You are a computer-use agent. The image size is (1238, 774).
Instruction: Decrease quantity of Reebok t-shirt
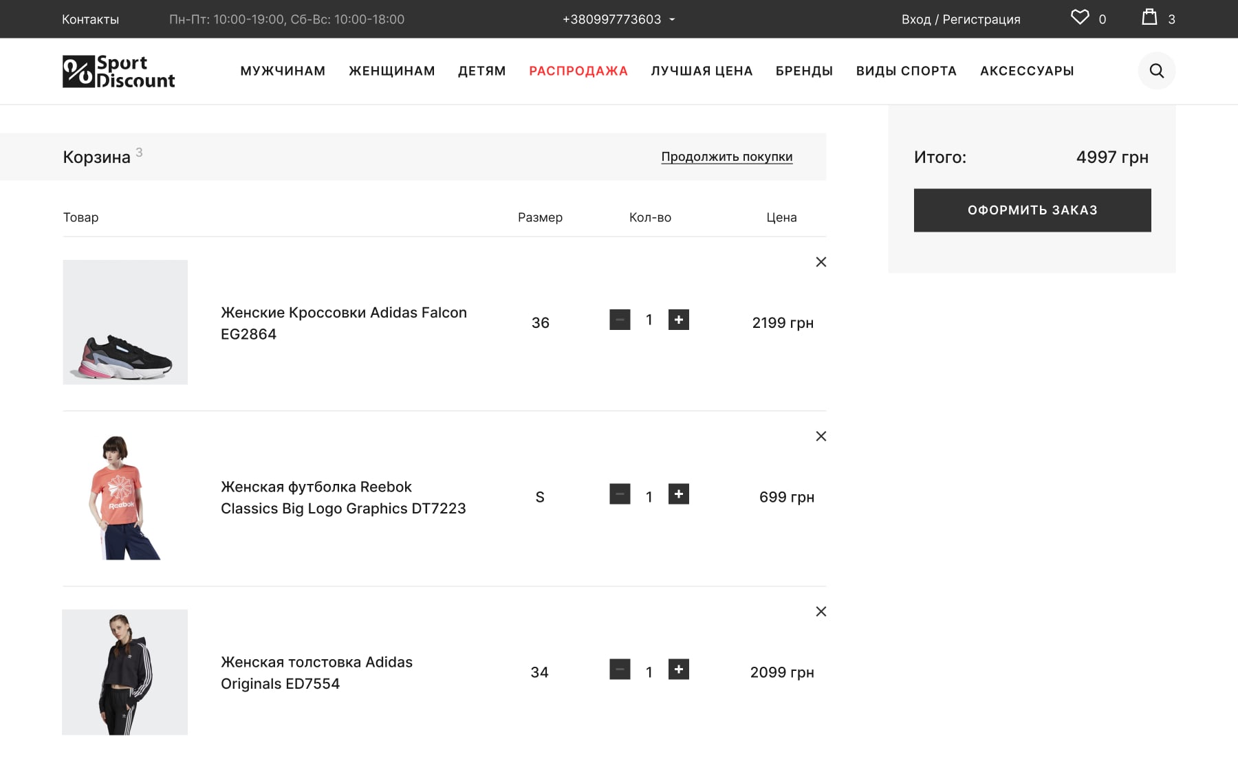(620, 494)
